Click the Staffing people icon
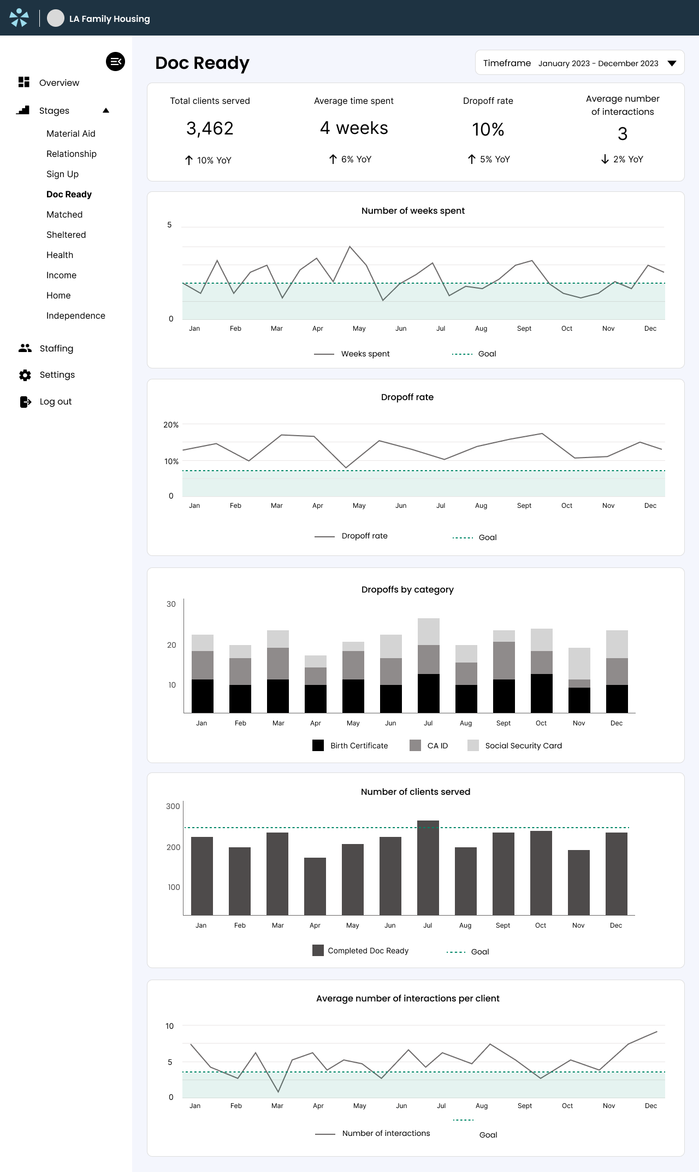699x1172 pixels. point(25,348)
